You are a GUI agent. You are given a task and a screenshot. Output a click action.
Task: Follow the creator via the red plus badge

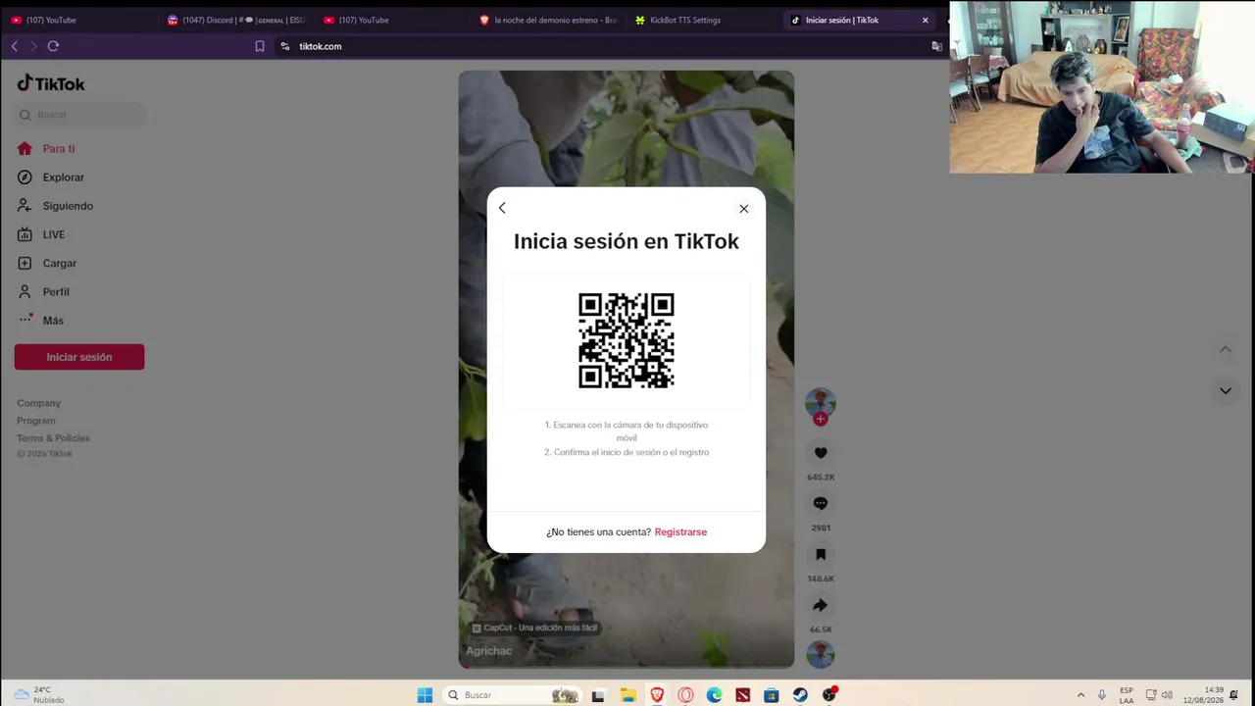click(x=821, y=420)
